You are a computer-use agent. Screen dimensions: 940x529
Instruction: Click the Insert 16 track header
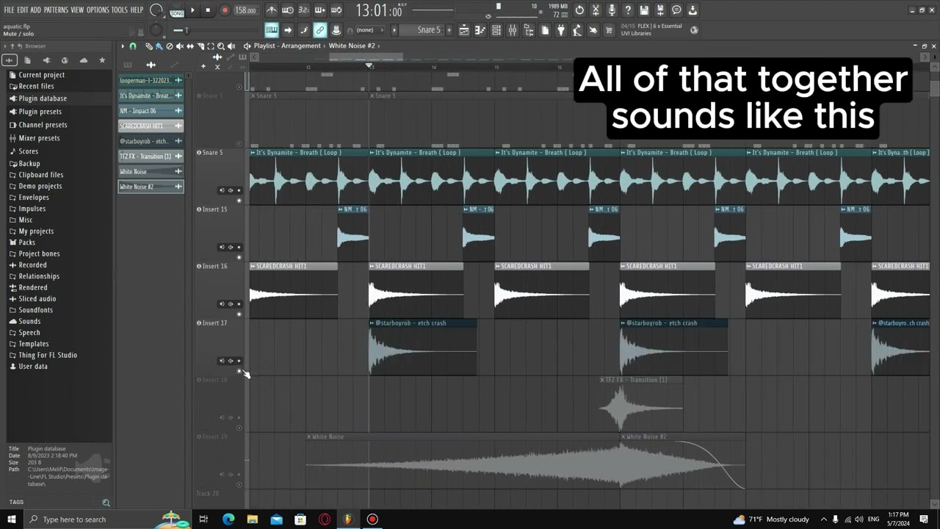(x=220, y=289)
